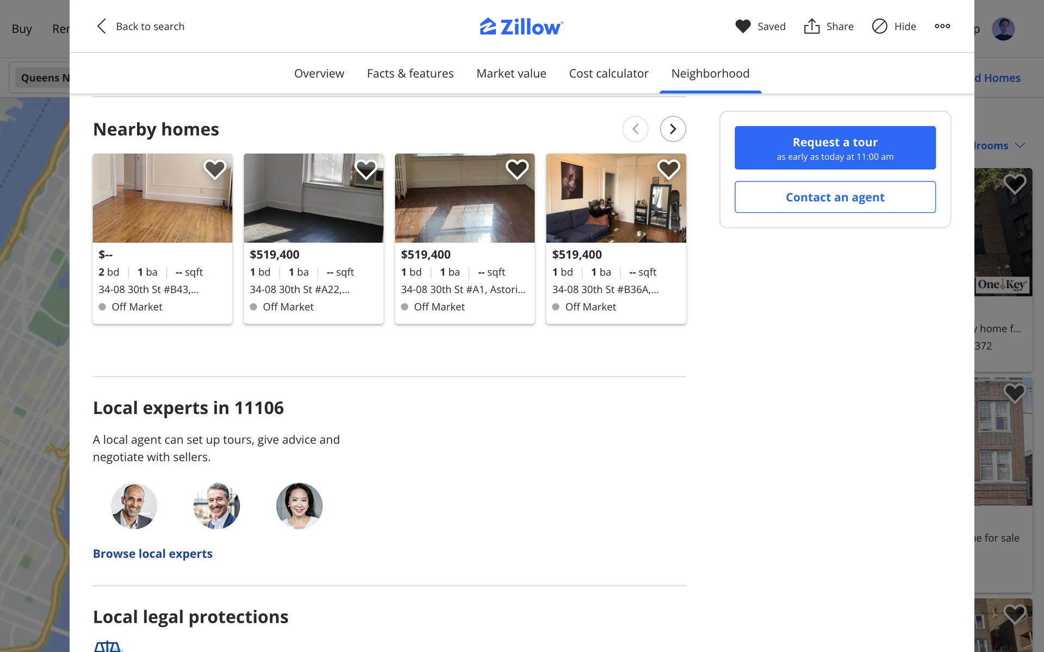Viewport: 1044px width, 652px height.
Task: Open the Browse local experts link
Action: pyautogui.click(x=153, y=554)
